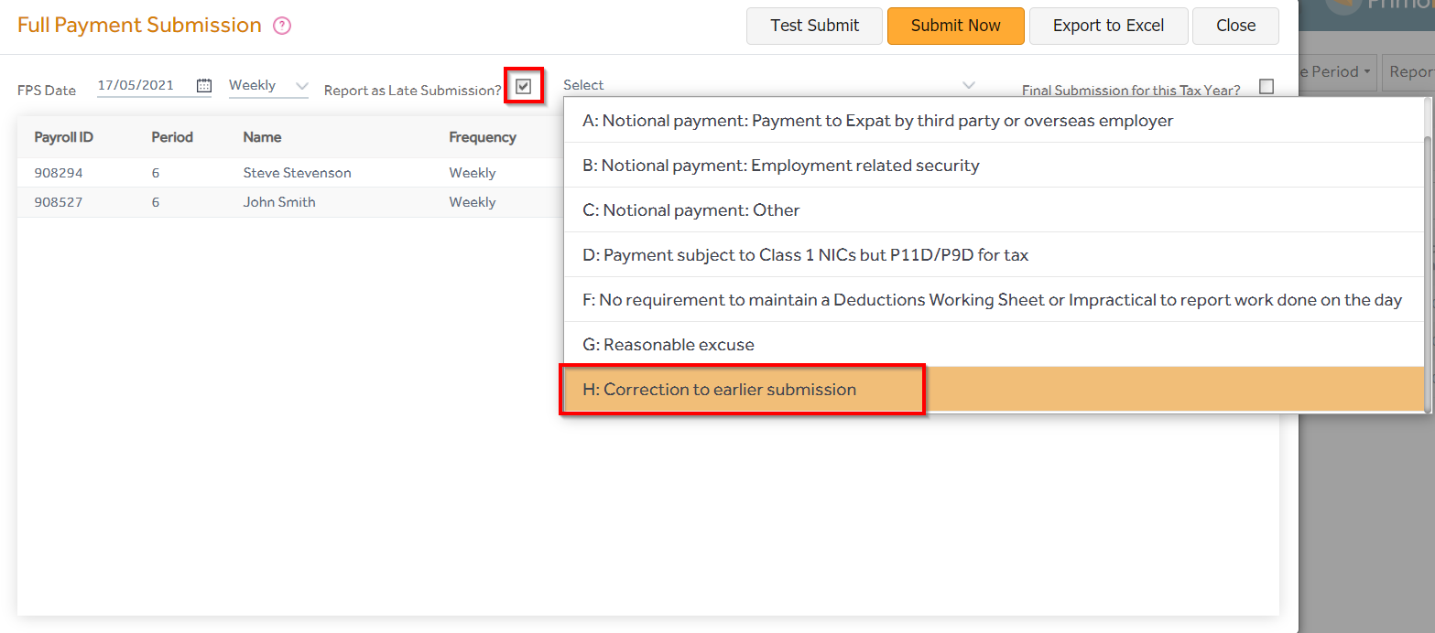
Task: Pick G: Reasonable excuse option
Action: click(x=669, y=344)
